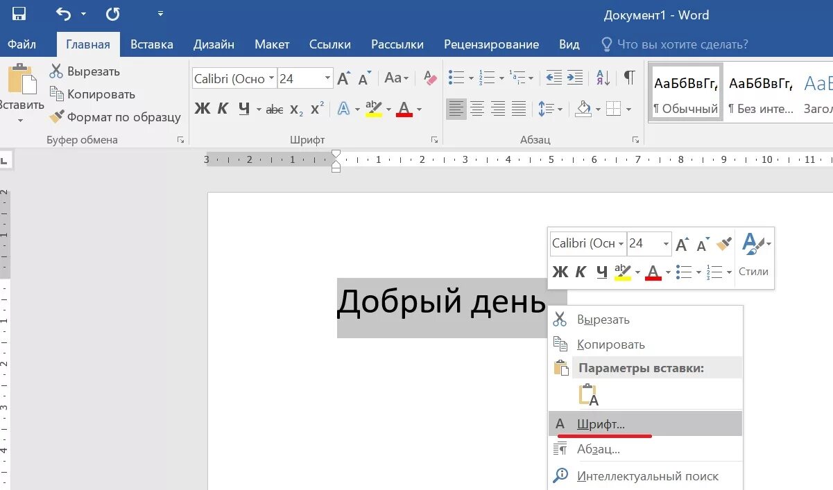This screenshot has height=490, width=833.
Task: Center text in the ribbon
Action: [x=477, y=109]
